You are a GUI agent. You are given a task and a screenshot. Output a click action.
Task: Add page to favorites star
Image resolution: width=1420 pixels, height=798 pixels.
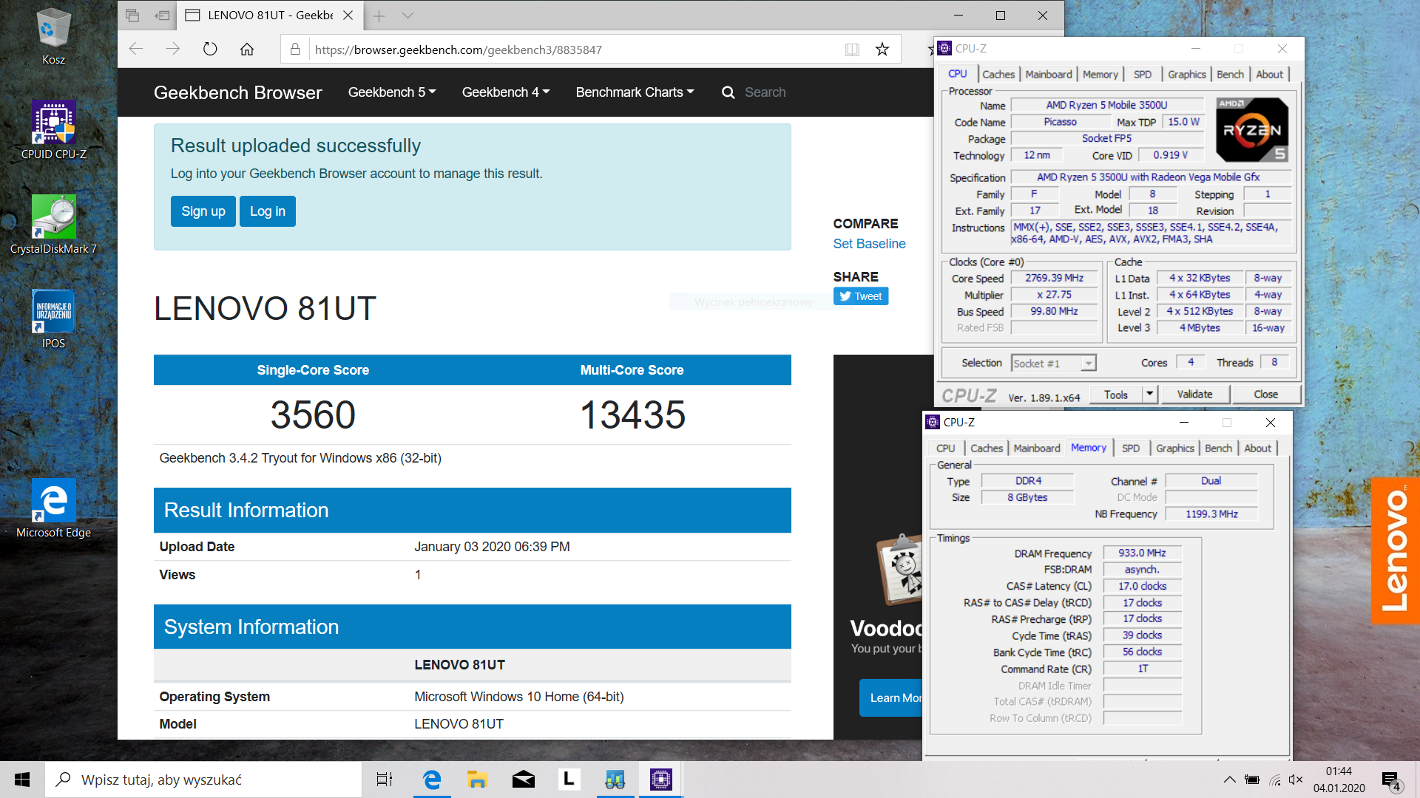(882, 50)
